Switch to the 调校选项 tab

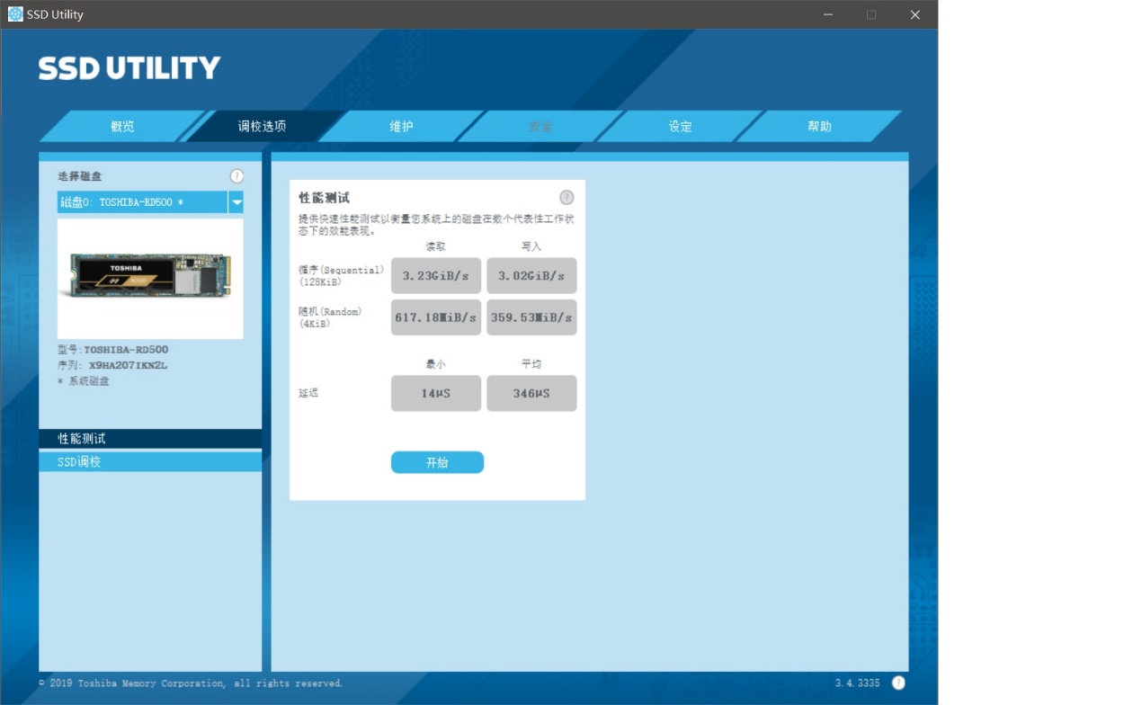262,127
